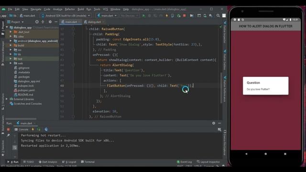Toggle the Flutter Inspector side panel
Viewport: 306px width, 172px height.
pyautogui.click(x=225, y=32)
